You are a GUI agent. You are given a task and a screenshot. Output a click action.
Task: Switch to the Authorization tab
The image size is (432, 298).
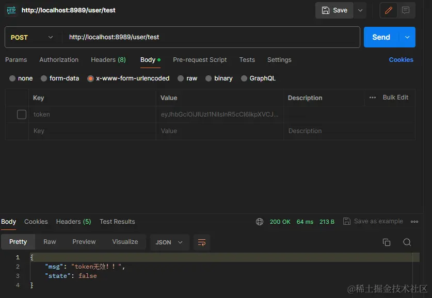click(x=59, y=60)
